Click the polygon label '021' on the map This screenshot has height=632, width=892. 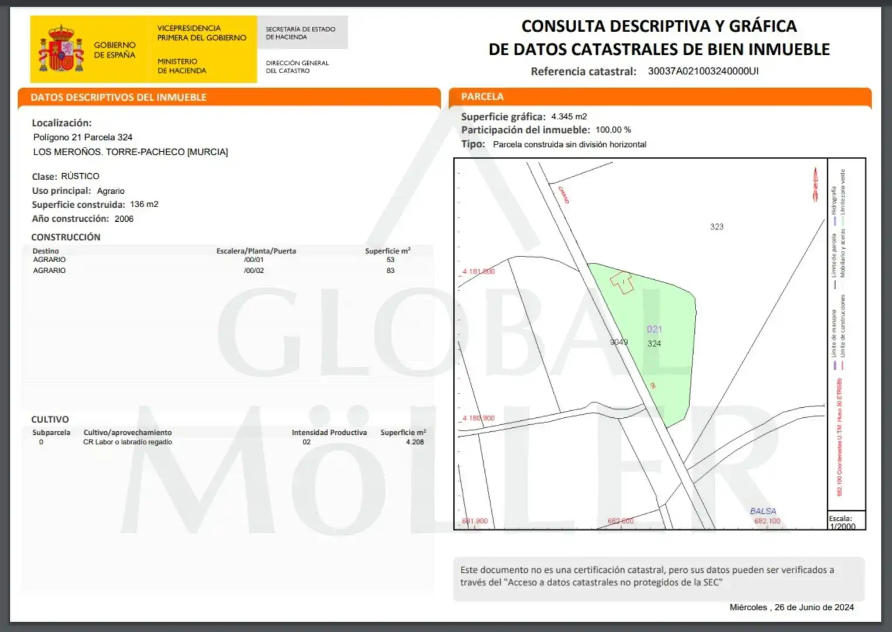point(654,329)
